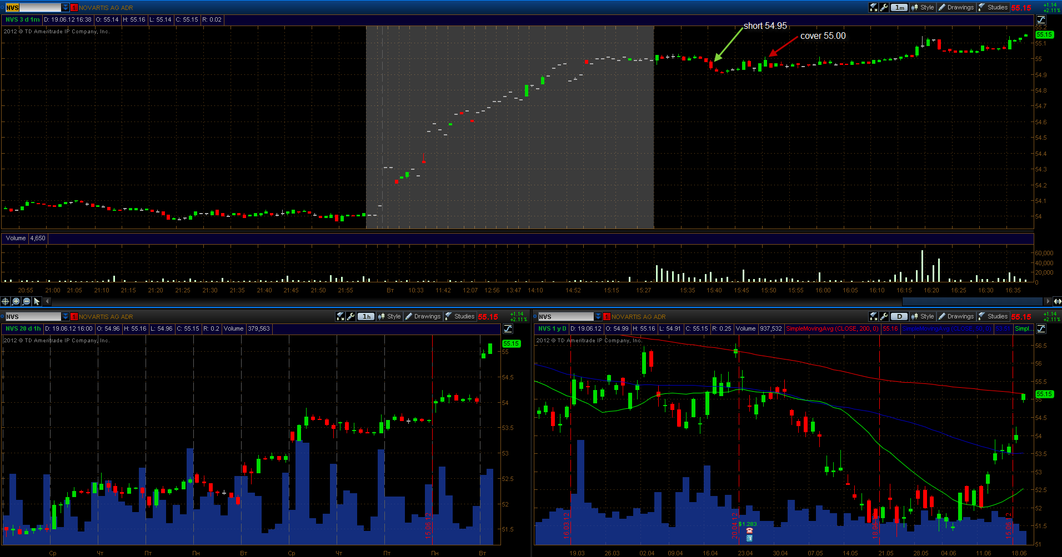Toggle price scale icon on daily chart

tap(1041, 329)
